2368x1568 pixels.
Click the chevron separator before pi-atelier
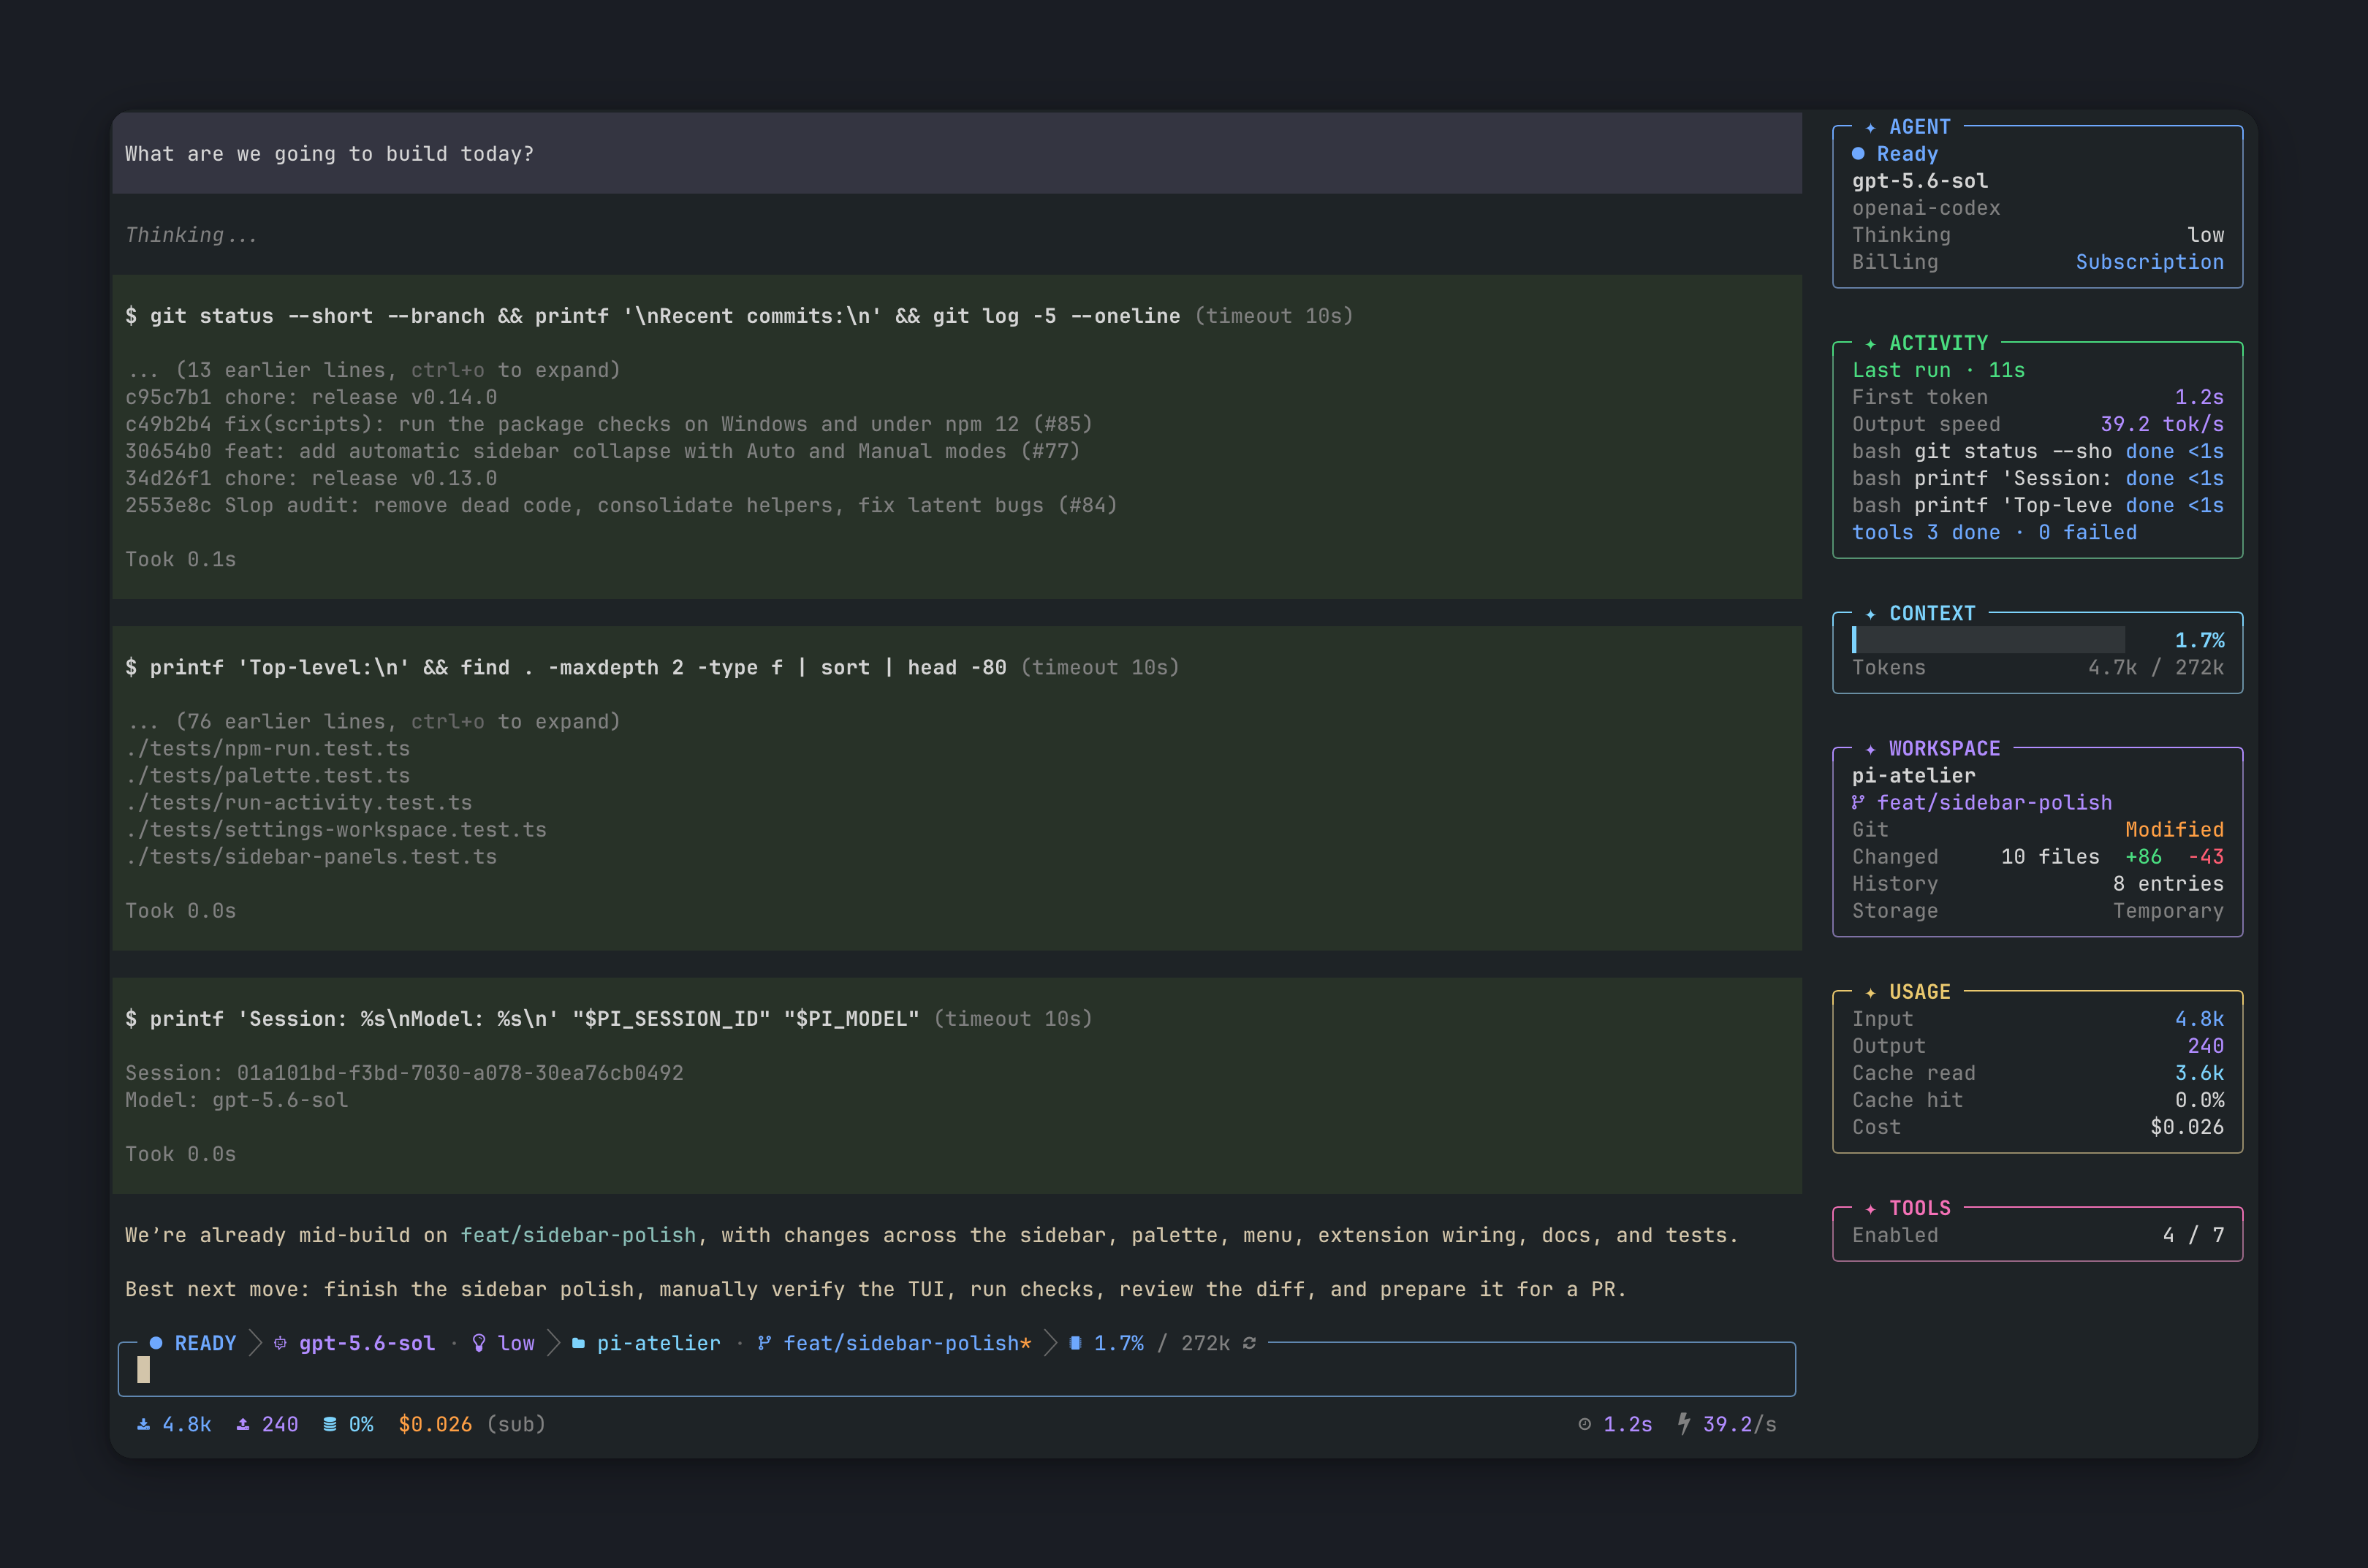[553, 1343]
